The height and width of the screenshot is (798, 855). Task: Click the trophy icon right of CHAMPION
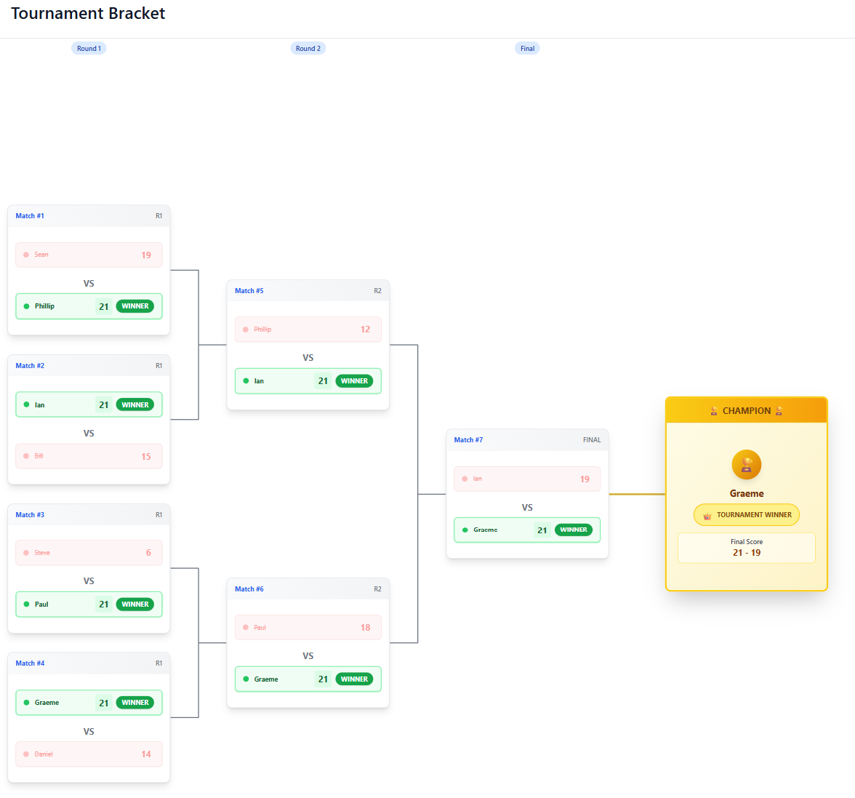coord(779,411)
